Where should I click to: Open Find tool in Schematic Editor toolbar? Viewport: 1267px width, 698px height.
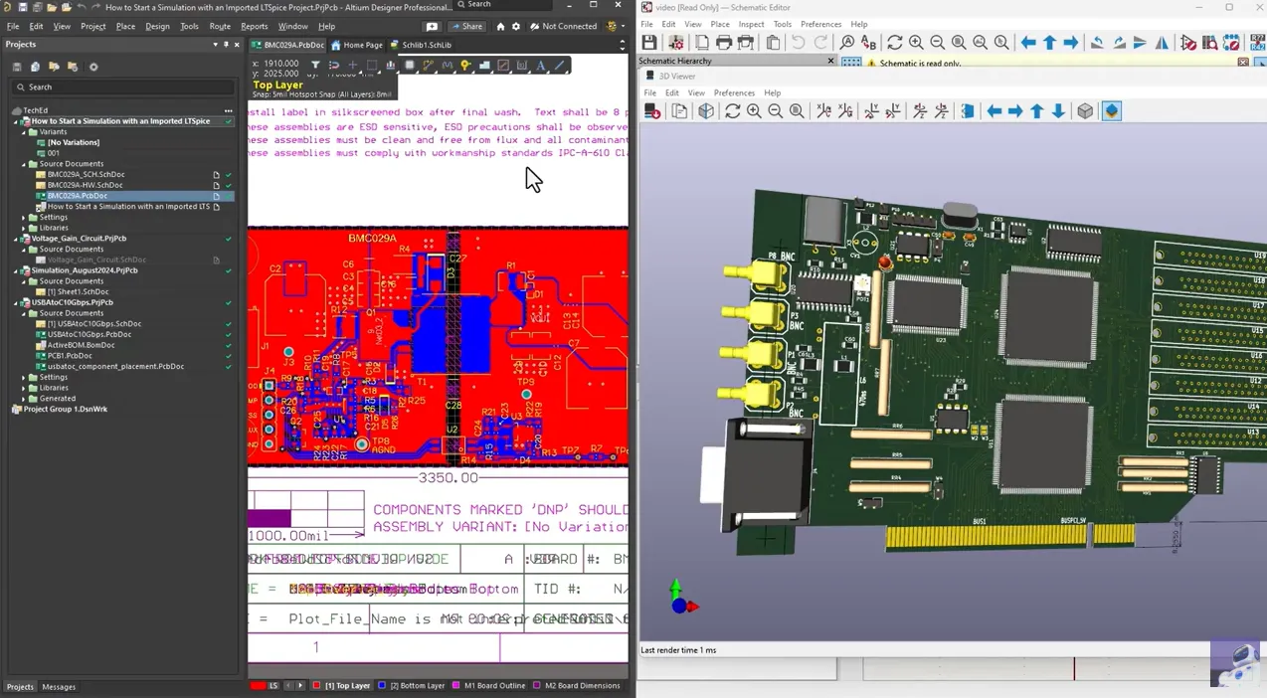(847, 43)
